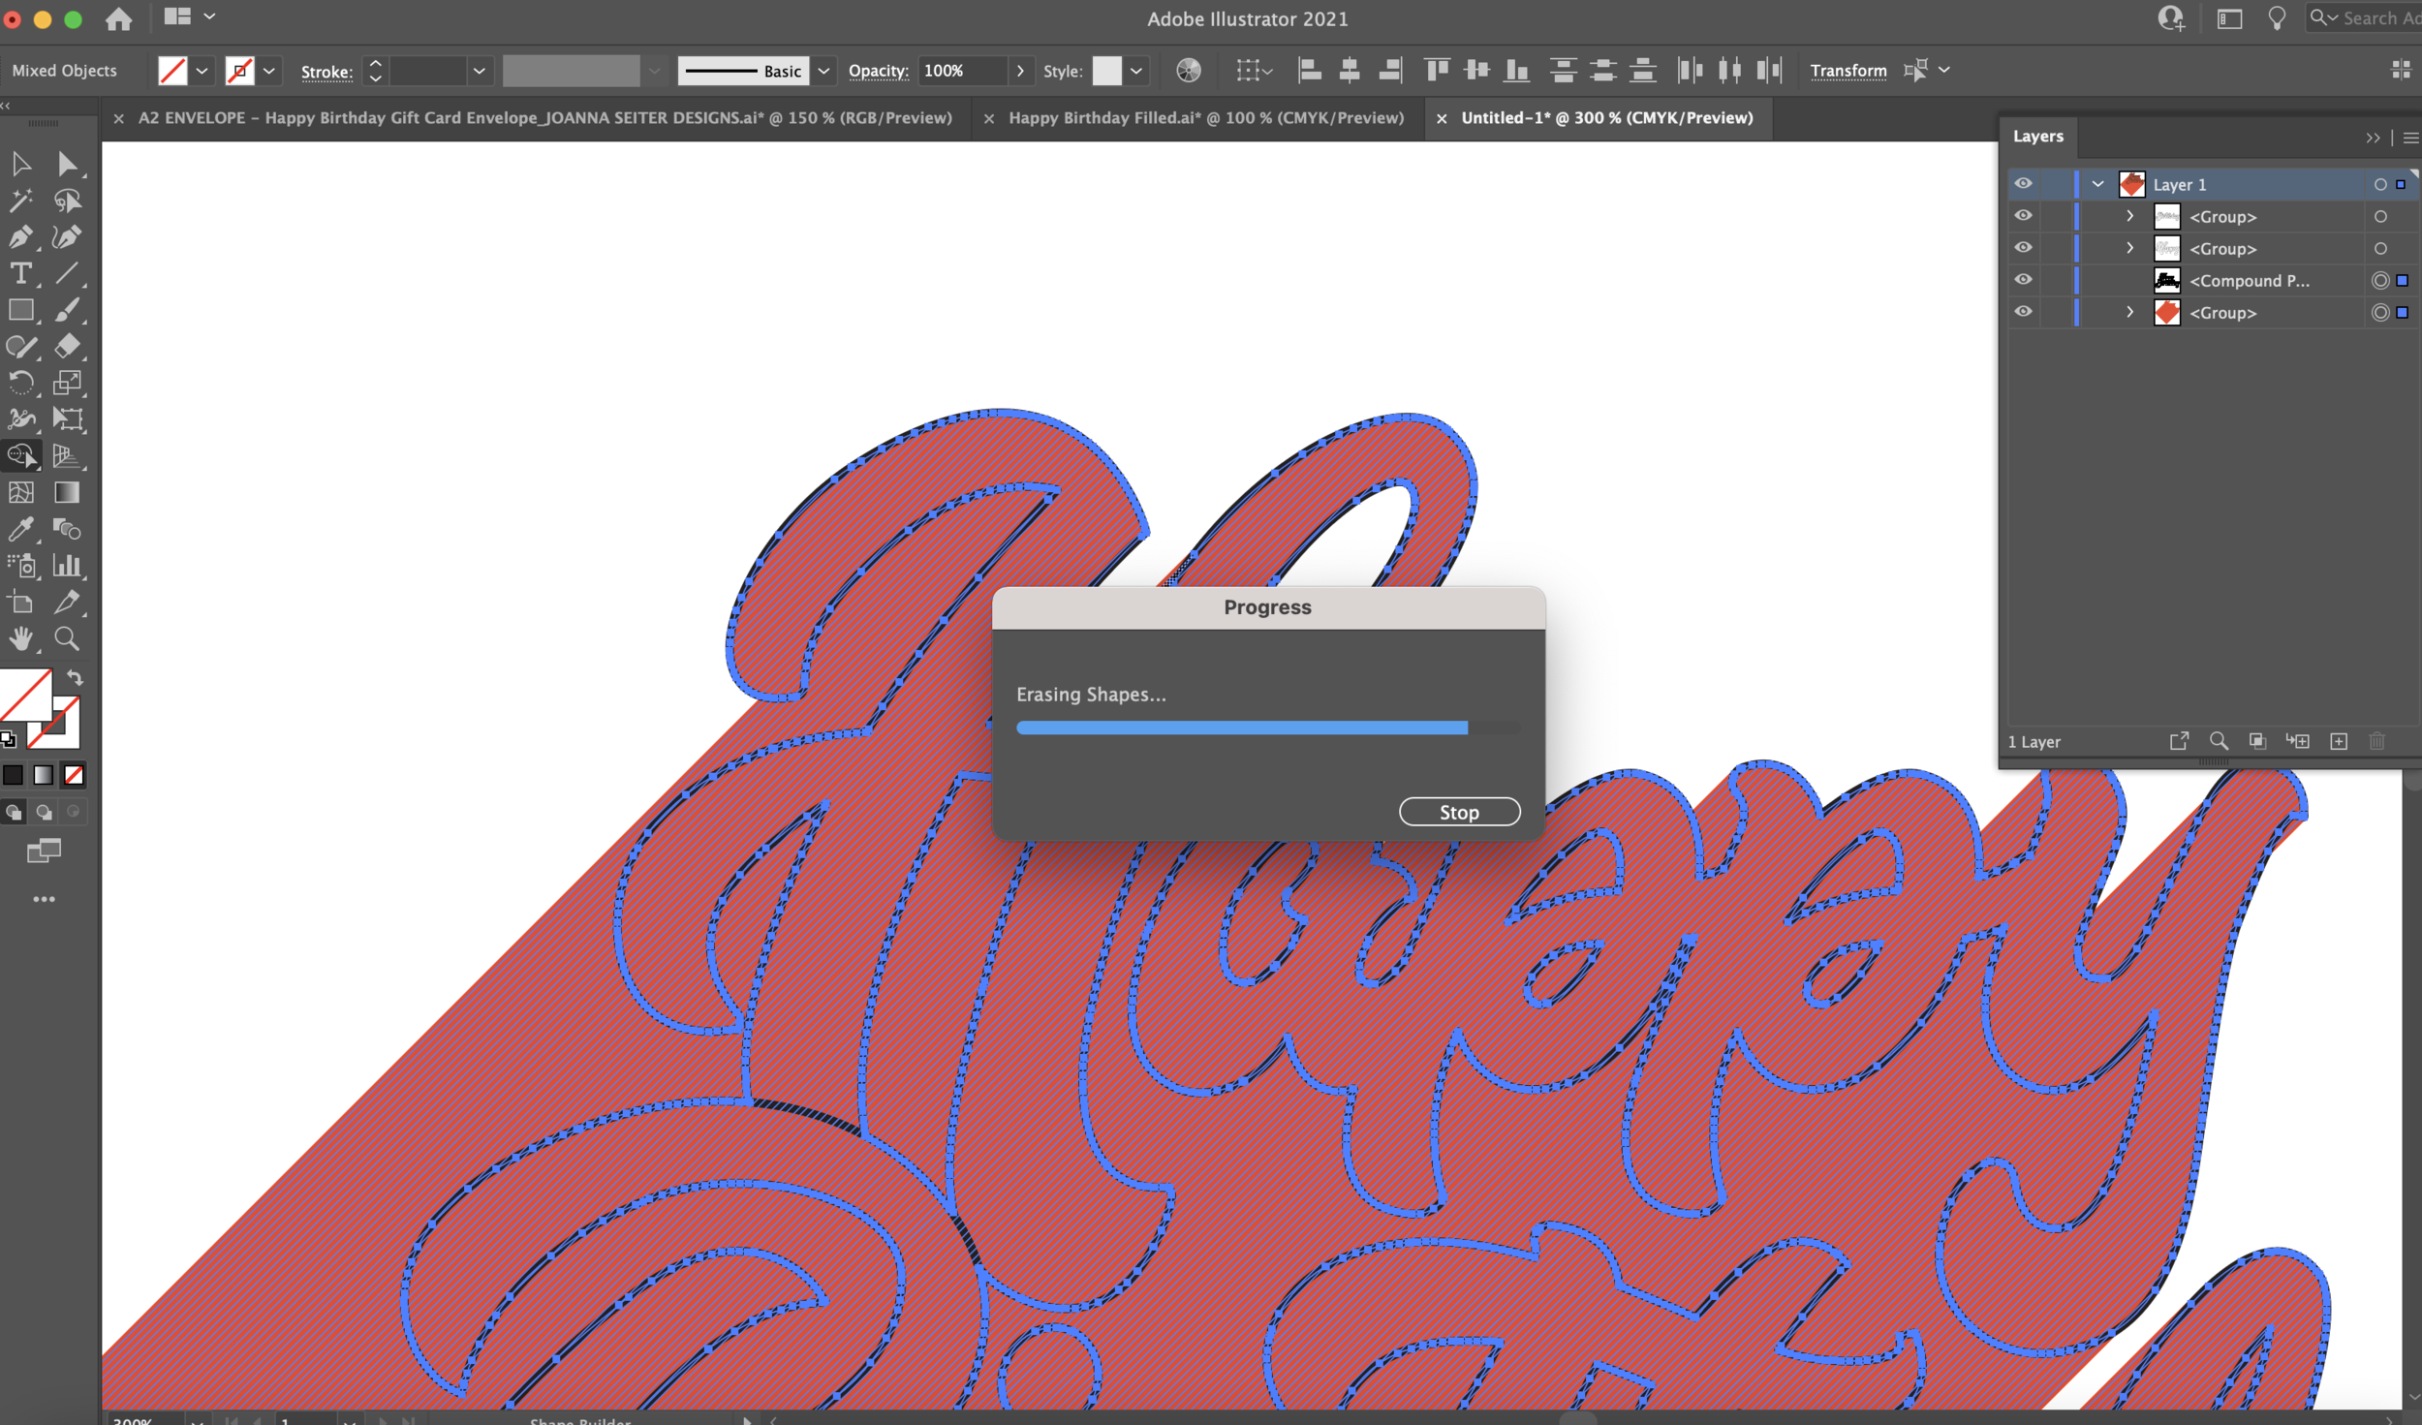Viewport: 2422px width, 1425px height.
Task: Hide the Compound Path layer item
Action: point(2023,280)
